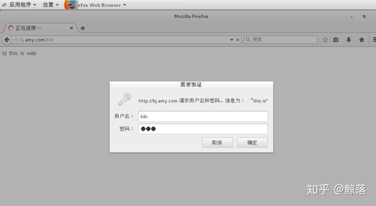Viewport: 376px width, 206px height.
Task: Click the 用户名 field containing kiki
Action: point(203,116)
